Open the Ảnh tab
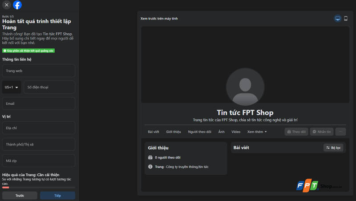The width and height of the screenshot is (356, 201). pyautogui.click(x=221, y=132)
